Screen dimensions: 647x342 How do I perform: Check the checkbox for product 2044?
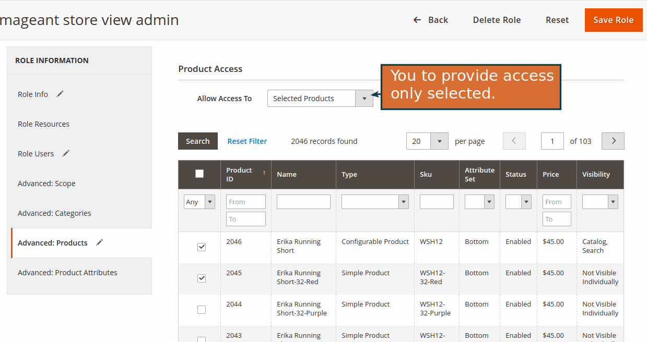201,309
